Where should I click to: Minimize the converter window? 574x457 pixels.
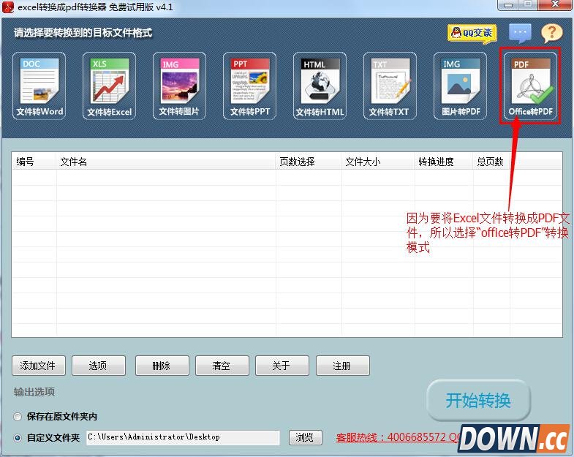(x=508, y=5)
